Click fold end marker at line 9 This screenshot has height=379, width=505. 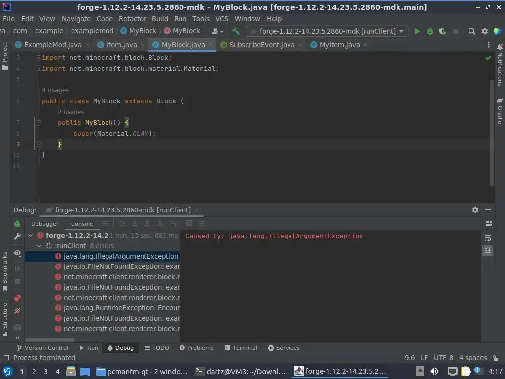tap(39, 144)
